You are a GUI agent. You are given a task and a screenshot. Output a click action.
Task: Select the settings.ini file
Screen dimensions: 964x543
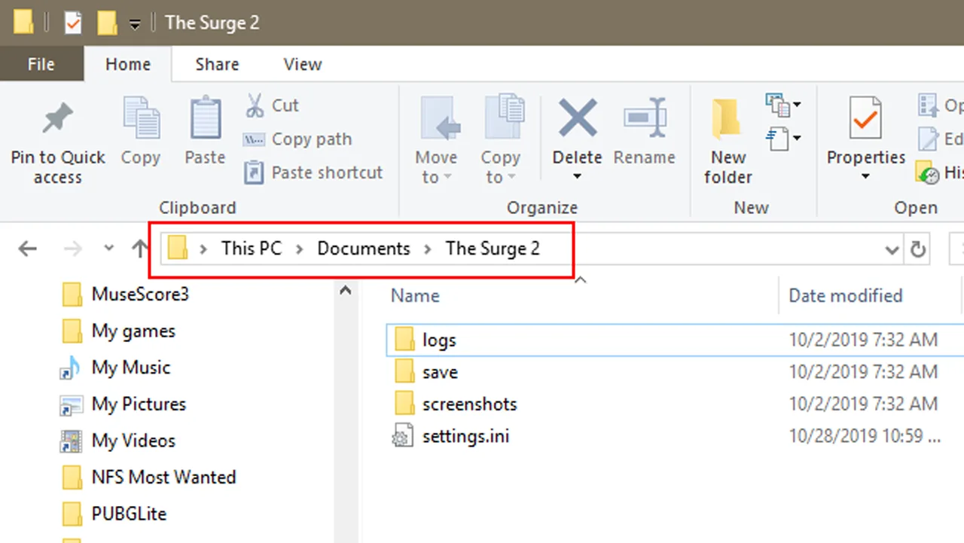[x=465, y=436]
